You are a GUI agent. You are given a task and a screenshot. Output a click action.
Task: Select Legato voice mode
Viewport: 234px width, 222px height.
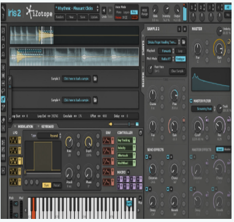pyautogui.click(x=126, y=12)
